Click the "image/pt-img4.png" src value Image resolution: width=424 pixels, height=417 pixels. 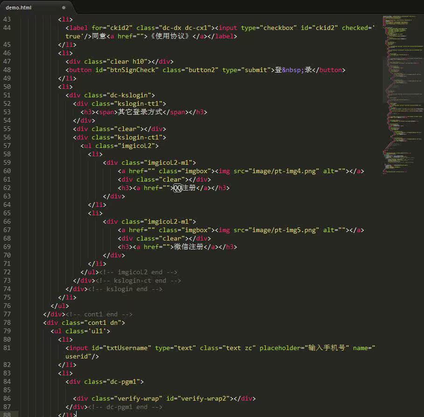point(284,171)
